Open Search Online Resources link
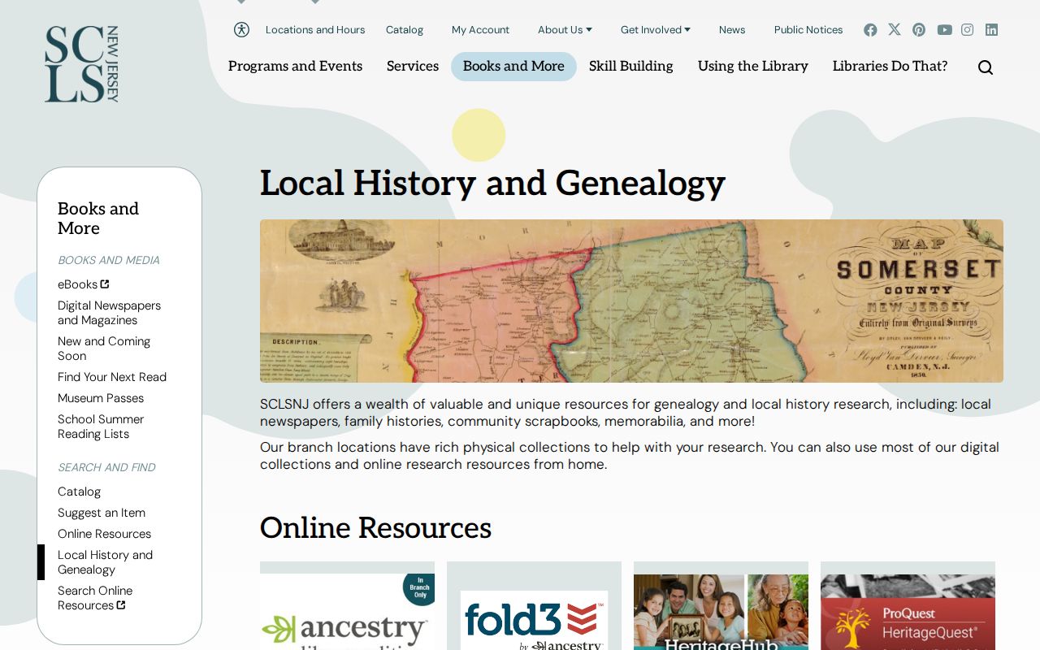Image resolution: width=1040 pixels, height=650 pixels. pos(95,598)
